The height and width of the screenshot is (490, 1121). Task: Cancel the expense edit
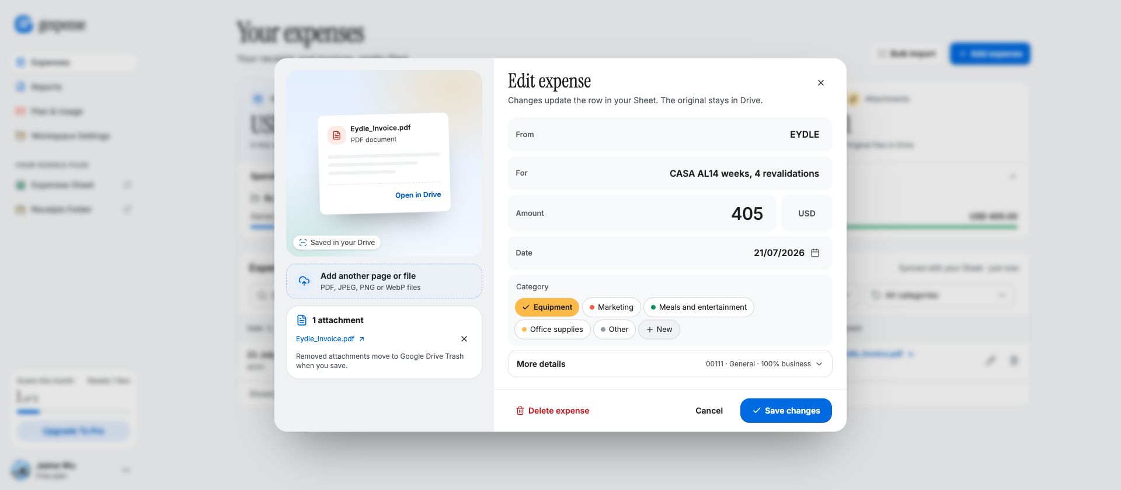(x=709, y=411)
